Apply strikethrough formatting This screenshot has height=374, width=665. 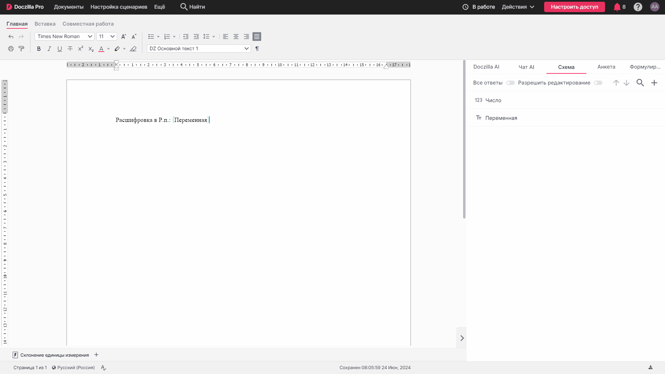click(x=70, y=49)
